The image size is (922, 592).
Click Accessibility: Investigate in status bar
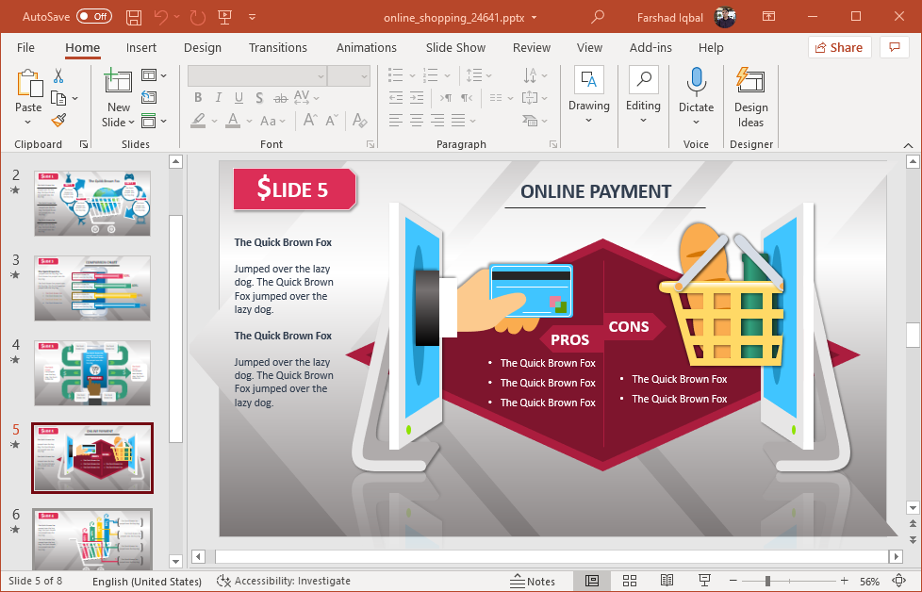click(284, 581)
